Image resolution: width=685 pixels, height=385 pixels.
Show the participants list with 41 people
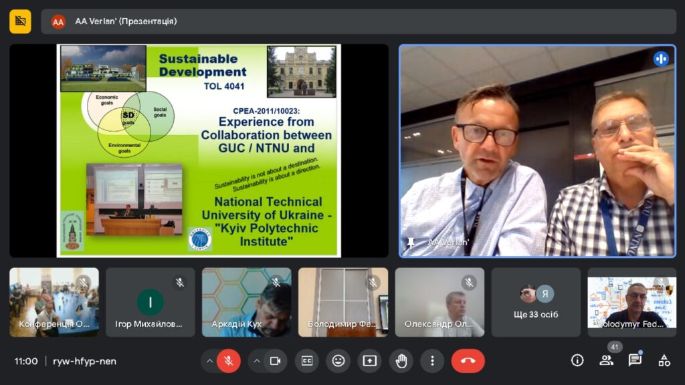tap(606, 361)
